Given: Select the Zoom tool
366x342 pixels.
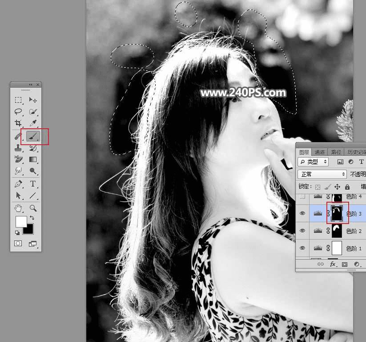Looking at the screenshot, I should pyautogui.click(x=33, y=208).
